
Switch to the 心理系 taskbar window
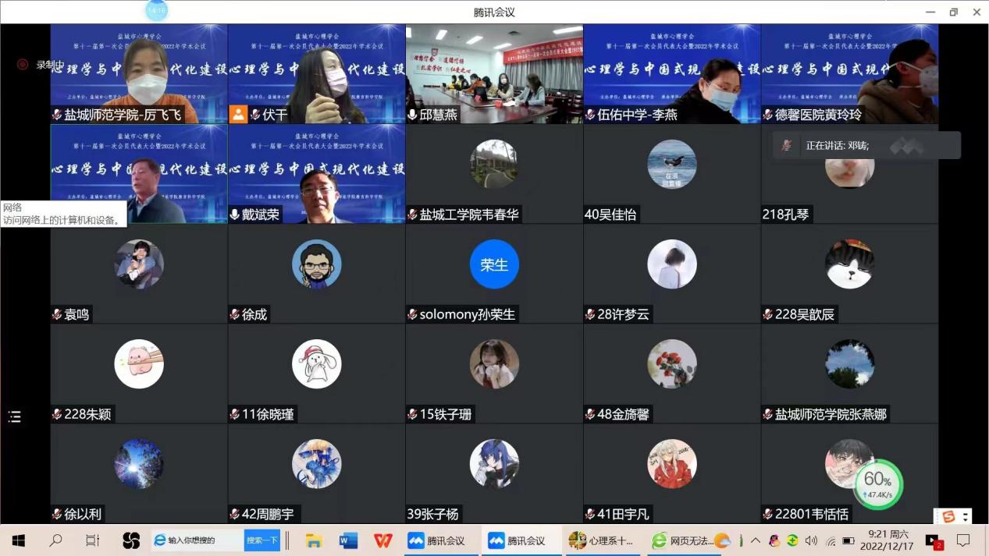click(x=601, y=540)
